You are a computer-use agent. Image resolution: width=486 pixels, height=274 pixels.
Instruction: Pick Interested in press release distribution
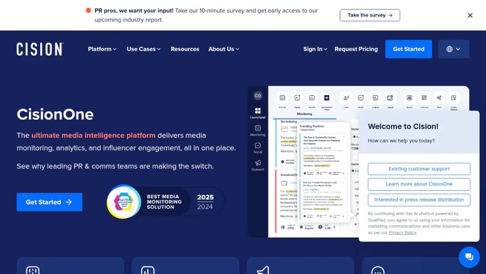pos(419,200)
